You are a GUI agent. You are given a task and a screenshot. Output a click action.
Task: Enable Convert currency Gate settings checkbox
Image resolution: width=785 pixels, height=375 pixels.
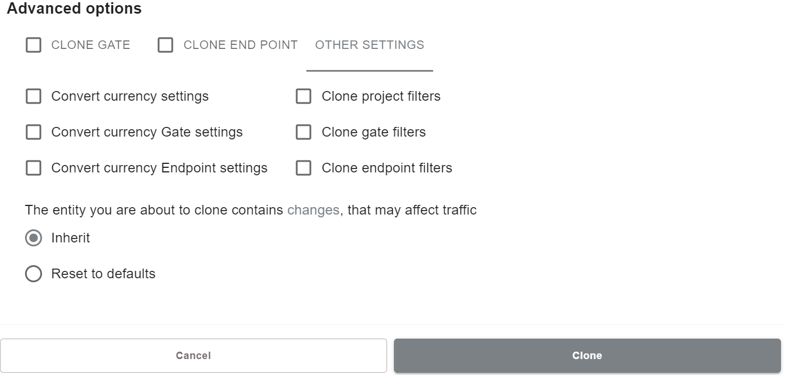point(34,132)
